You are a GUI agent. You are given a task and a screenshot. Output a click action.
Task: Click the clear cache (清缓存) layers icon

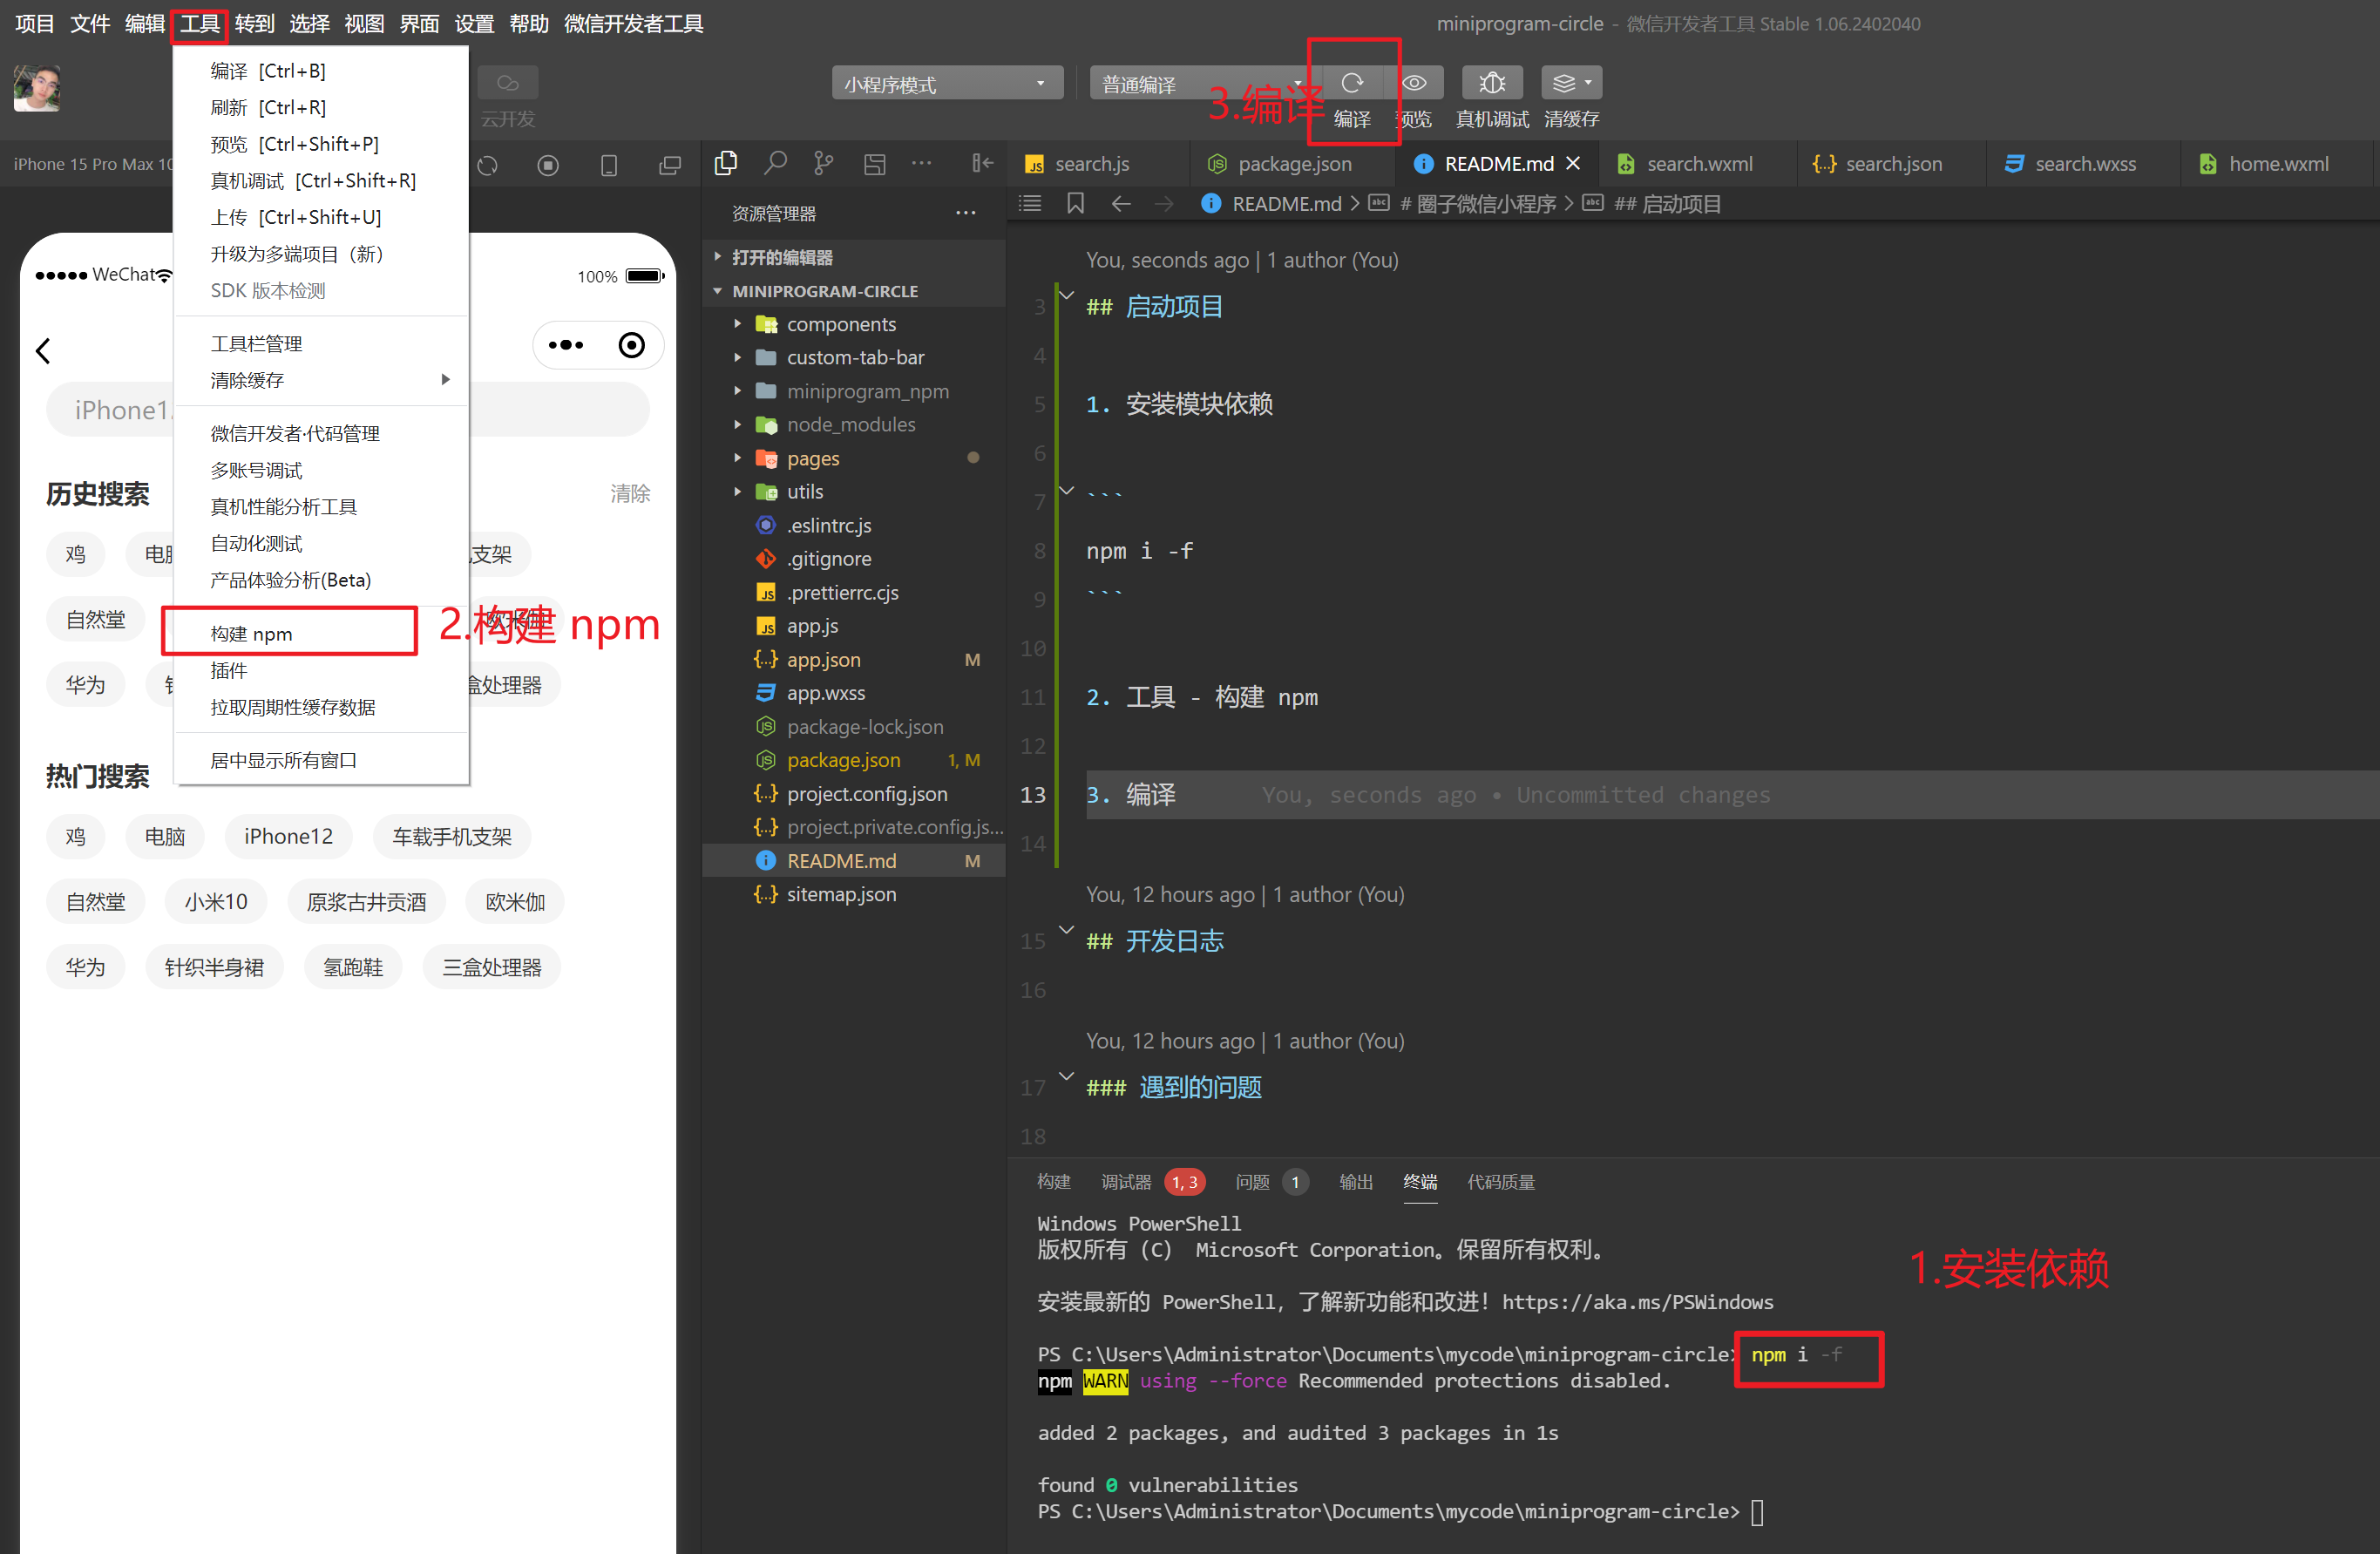[x=1571, y=83]
